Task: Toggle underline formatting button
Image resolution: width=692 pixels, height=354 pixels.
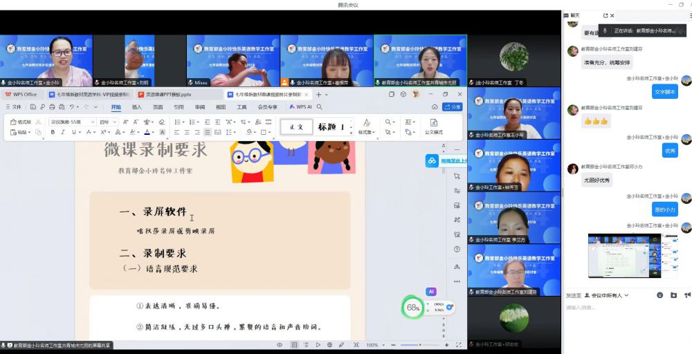Action: click(73, 132)
